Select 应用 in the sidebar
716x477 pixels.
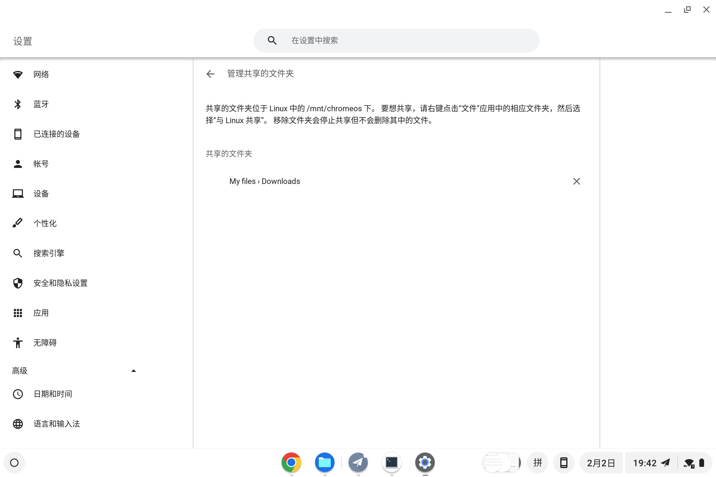[x=41, y=312]
